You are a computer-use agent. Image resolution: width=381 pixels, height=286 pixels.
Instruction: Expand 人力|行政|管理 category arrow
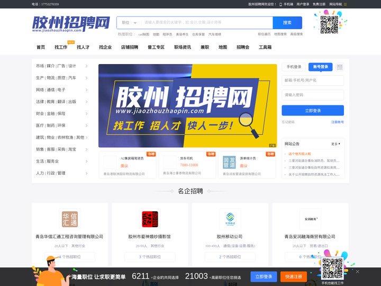86,173
